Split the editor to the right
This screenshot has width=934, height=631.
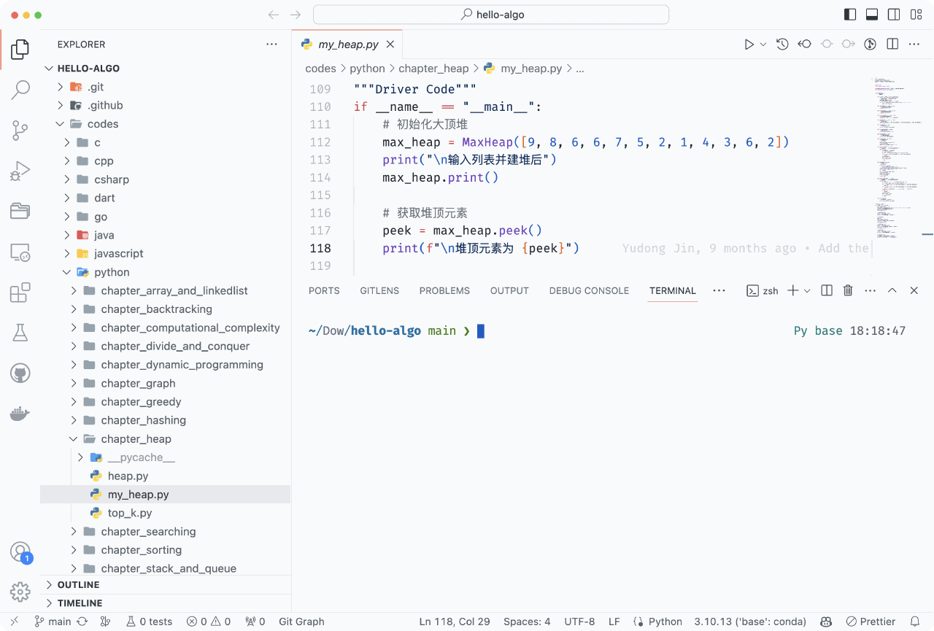pyautogui.click(x=892, y=44)
